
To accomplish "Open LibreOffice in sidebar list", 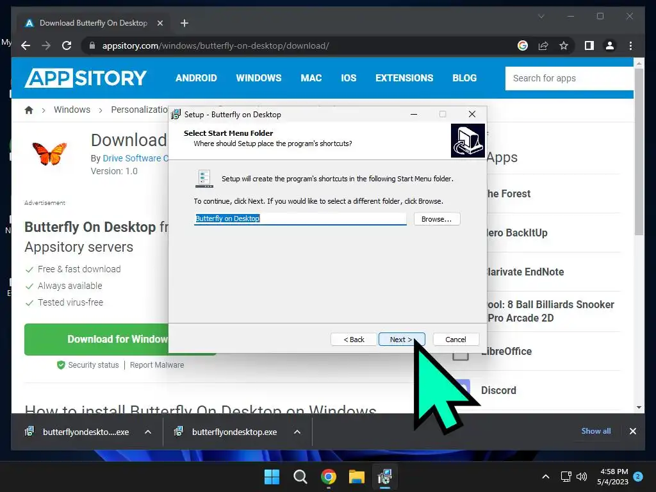I will (x=506, y=352).
